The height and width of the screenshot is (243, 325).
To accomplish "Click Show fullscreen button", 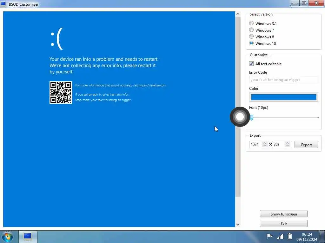I will click(x=283, y=214).
